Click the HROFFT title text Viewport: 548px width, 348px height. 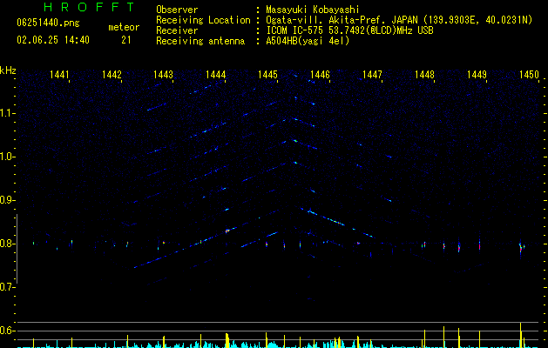[x=90, y=7]
